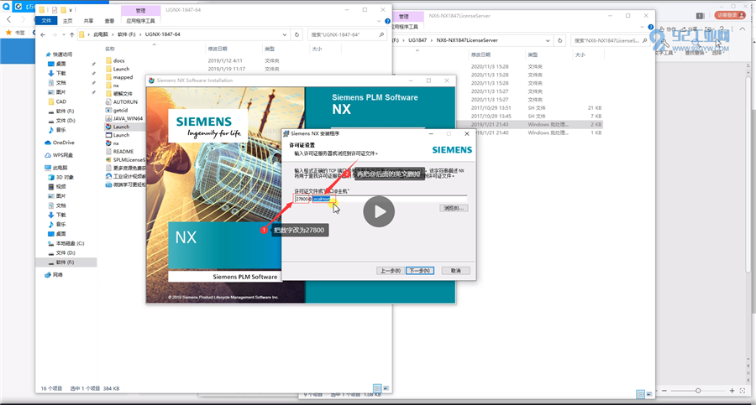Image resolution: width=756 pixels, height=405 pixels.
Task: Select the mapped folder
Action: click(123, 77)
